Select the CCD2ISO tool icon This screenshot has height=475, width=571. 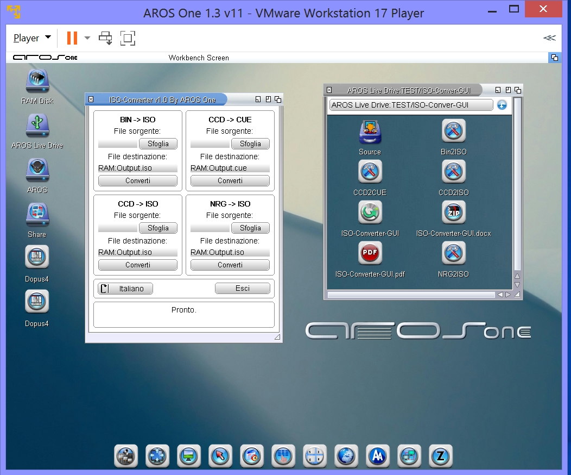point(454,171)
